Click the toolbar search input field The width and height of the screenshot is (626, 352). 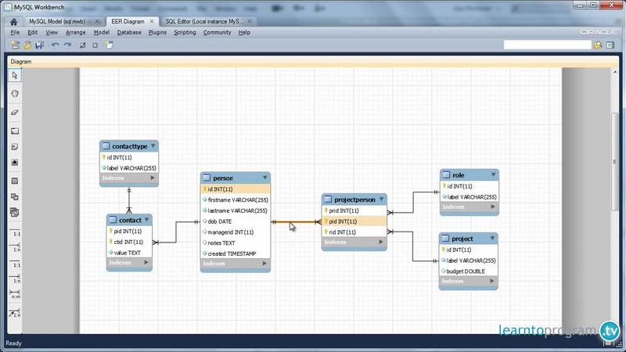(x=547, y=45)
